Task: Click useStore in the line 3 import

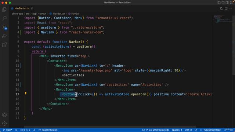Action: [x=48, y=27]
